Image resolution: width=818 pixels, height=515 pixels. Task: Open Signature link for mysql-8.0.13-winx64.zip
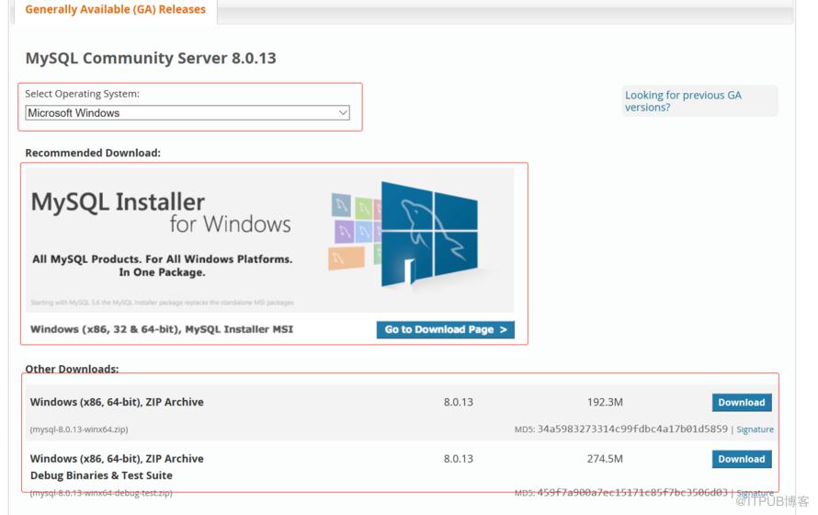(x=755, y=429)
